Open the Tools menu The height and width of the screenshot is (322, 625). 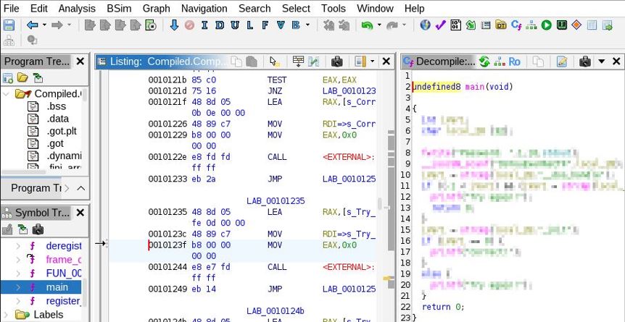[334, 9]
